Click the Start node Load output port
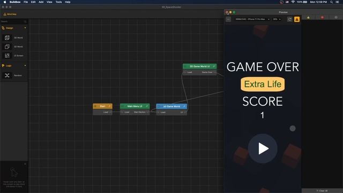The height and width of the screenshot is (193, 343). pyautogui.click(x=110, y=112)
